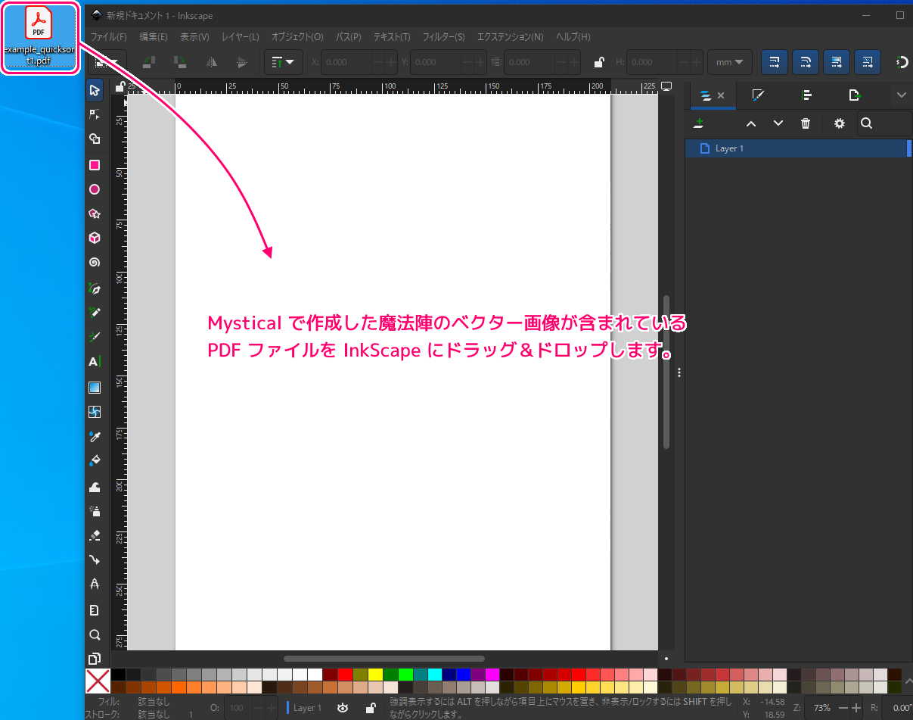The width and height of the screenshot is (913, 720).
Task: Open display mode menu at ruler end
Action: pos(666,87)
